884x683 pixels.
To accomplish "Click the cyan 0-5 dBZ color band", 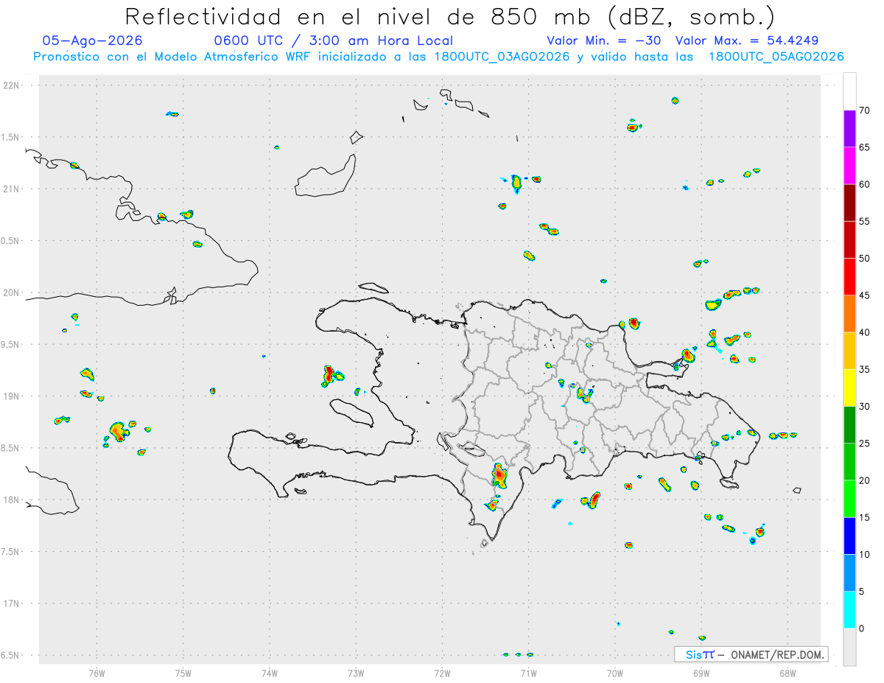I will click(849, 610).
